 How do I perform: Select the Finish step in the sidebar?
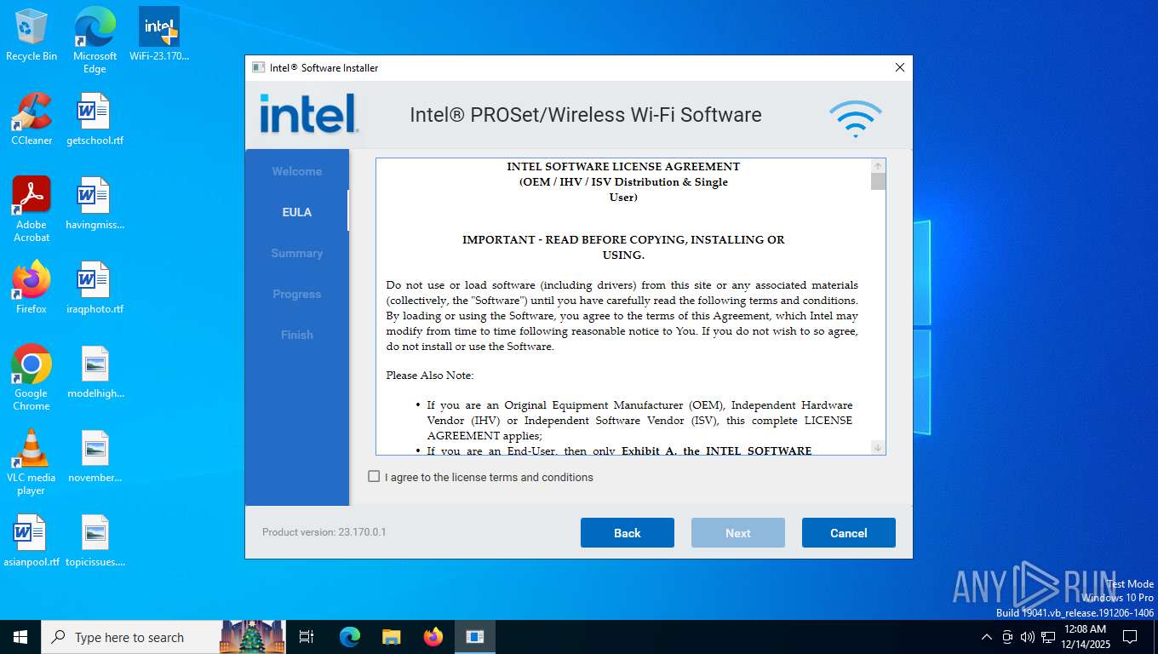click(x=297, y=335)
